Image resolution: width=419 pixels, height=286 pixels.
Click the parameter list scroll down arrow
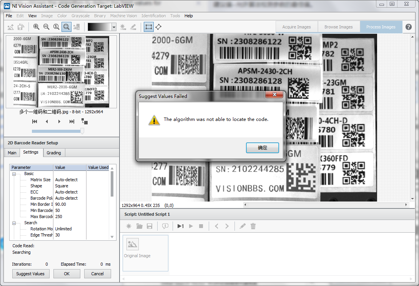tap(112, 237)
